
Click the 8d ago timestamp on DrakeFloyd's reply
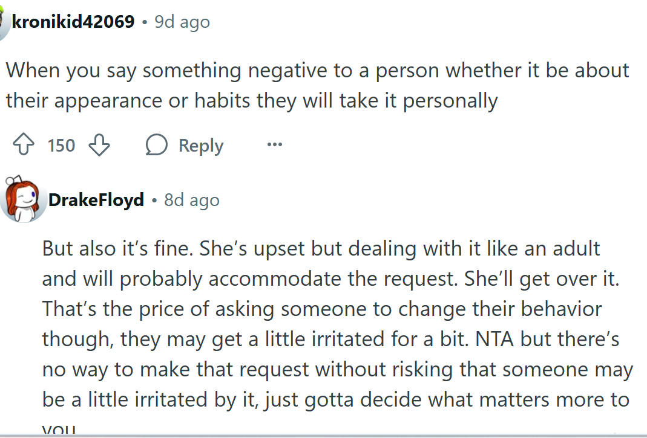click(191, 200)
